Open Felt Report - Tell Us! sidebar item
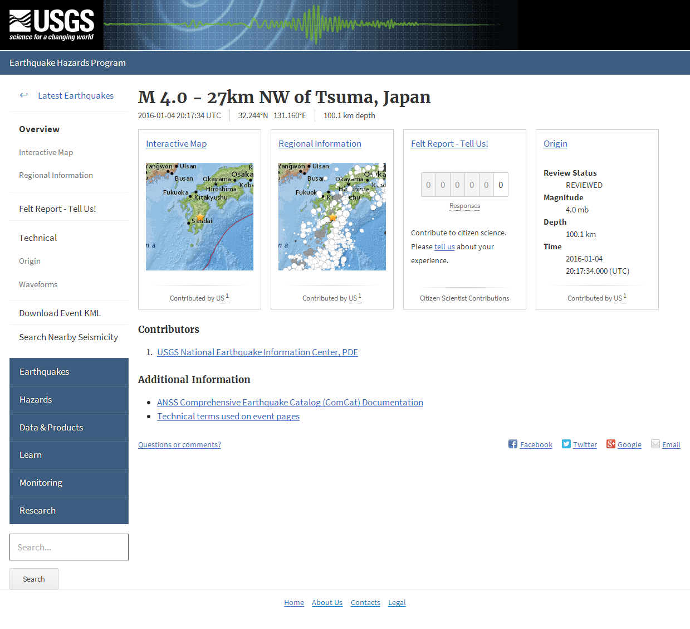Image resolution: width=690 pixels, height=629 pixels. (57, 209)
